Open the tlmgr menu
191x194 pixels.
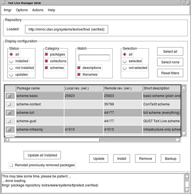(x=7, y=10)
